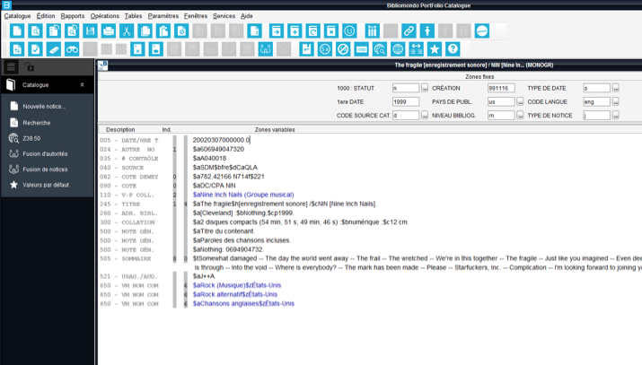
Task: Open the CODE SOURCE CAT. value picker
Action: (425, 116)
